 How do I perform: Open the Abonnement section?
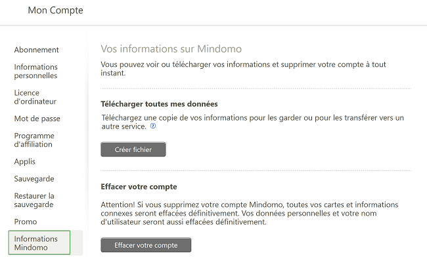coord(37,50)
